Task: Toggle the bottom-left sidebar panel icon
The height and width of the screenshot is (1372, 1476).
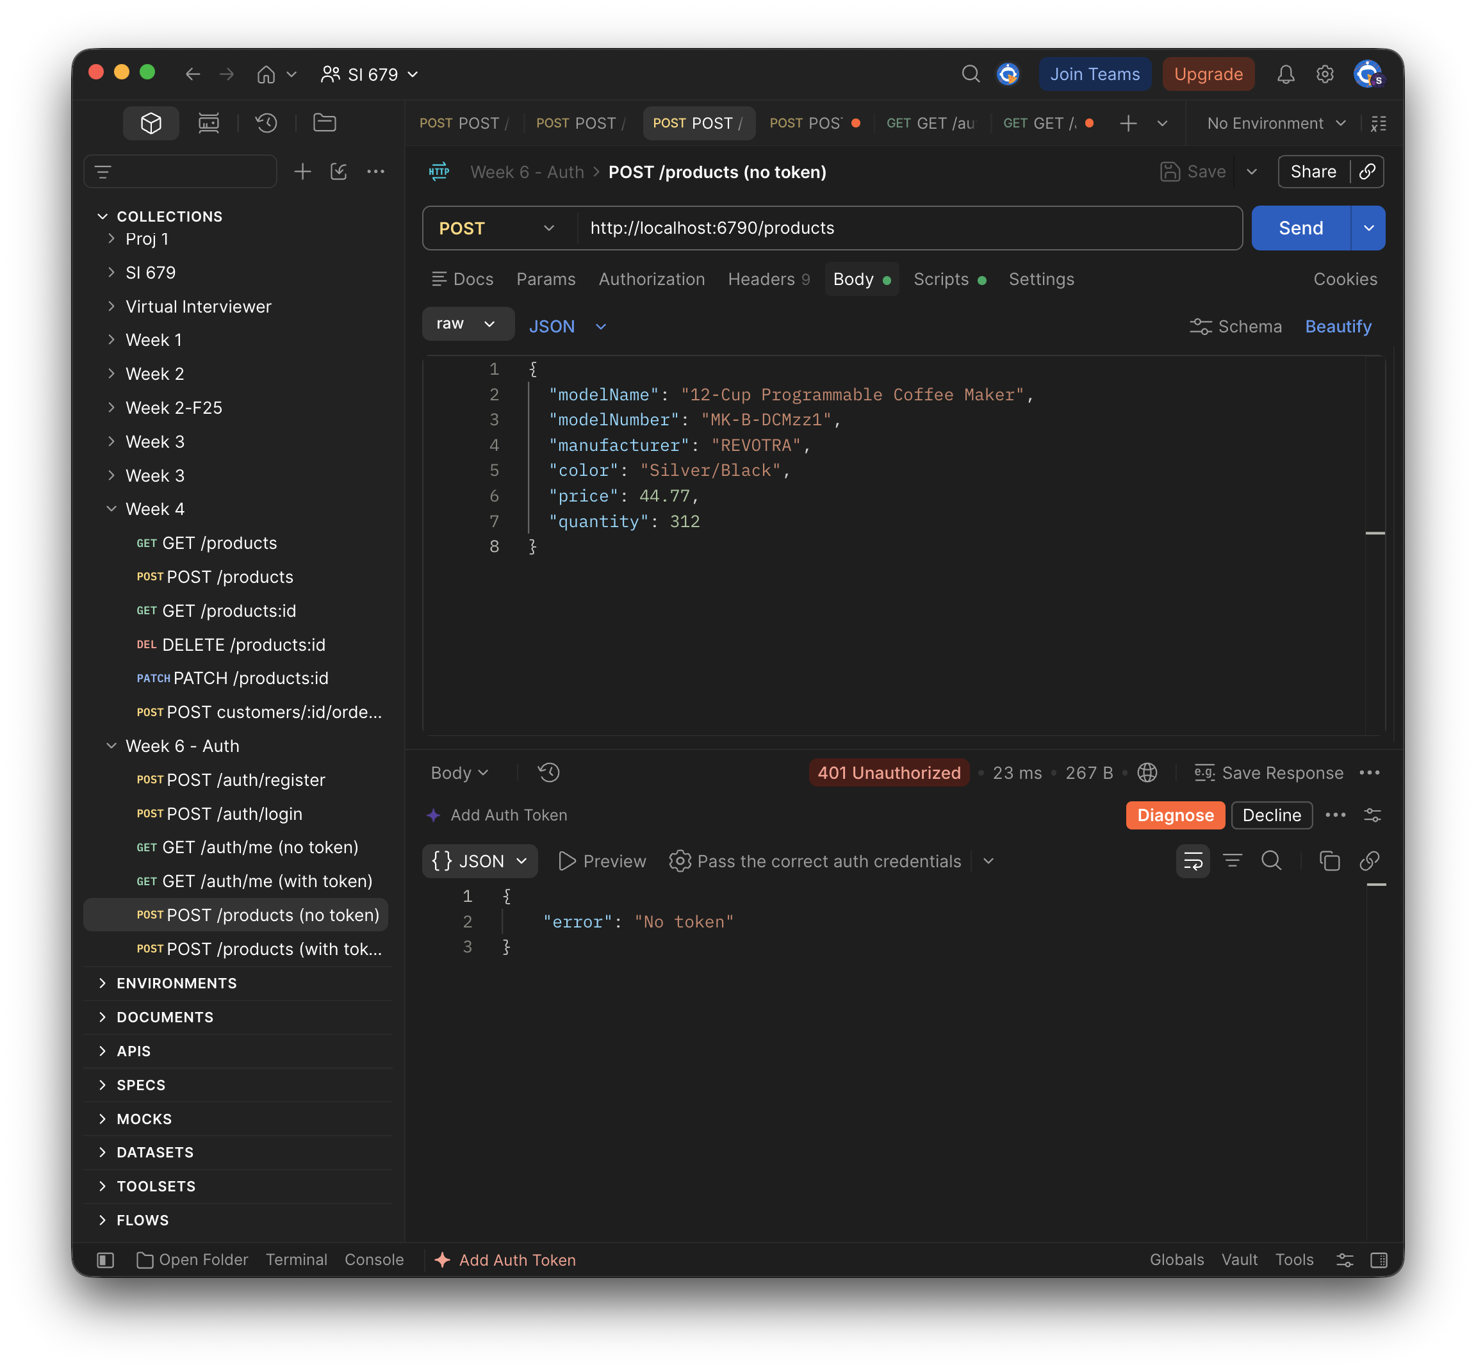Action: coord(106,1260)
